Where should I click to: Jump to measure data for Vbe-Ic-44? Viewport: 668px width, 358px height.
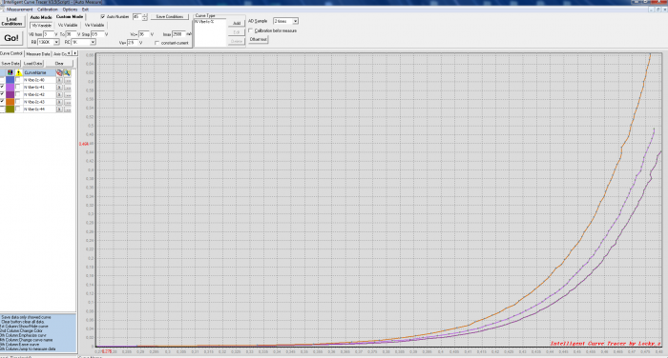(x=68, y=109)
